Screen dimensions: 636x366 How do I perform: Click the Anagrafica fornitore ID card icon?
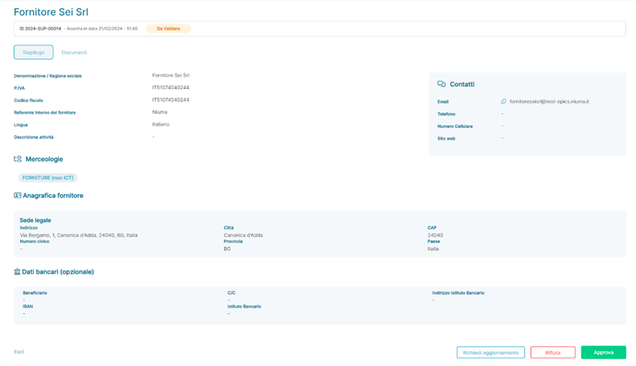17,196
